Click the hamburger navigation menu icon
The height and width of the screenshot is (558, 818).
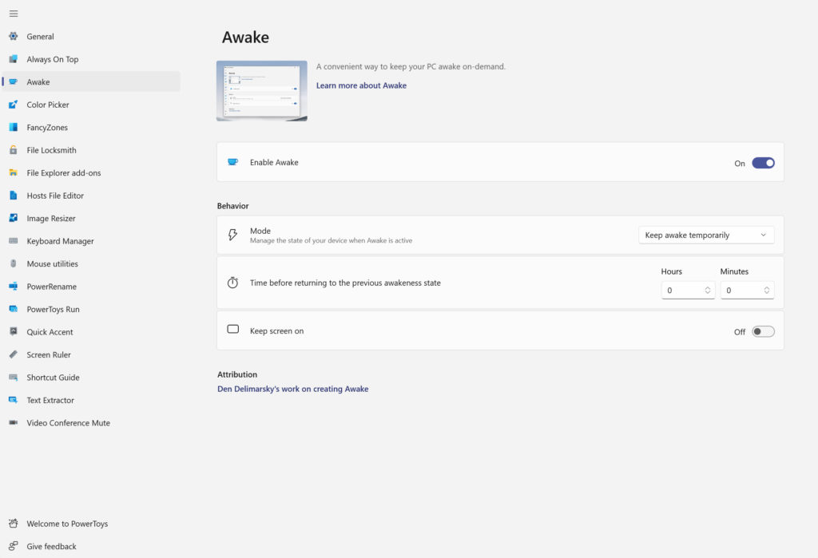coord(14,14)
